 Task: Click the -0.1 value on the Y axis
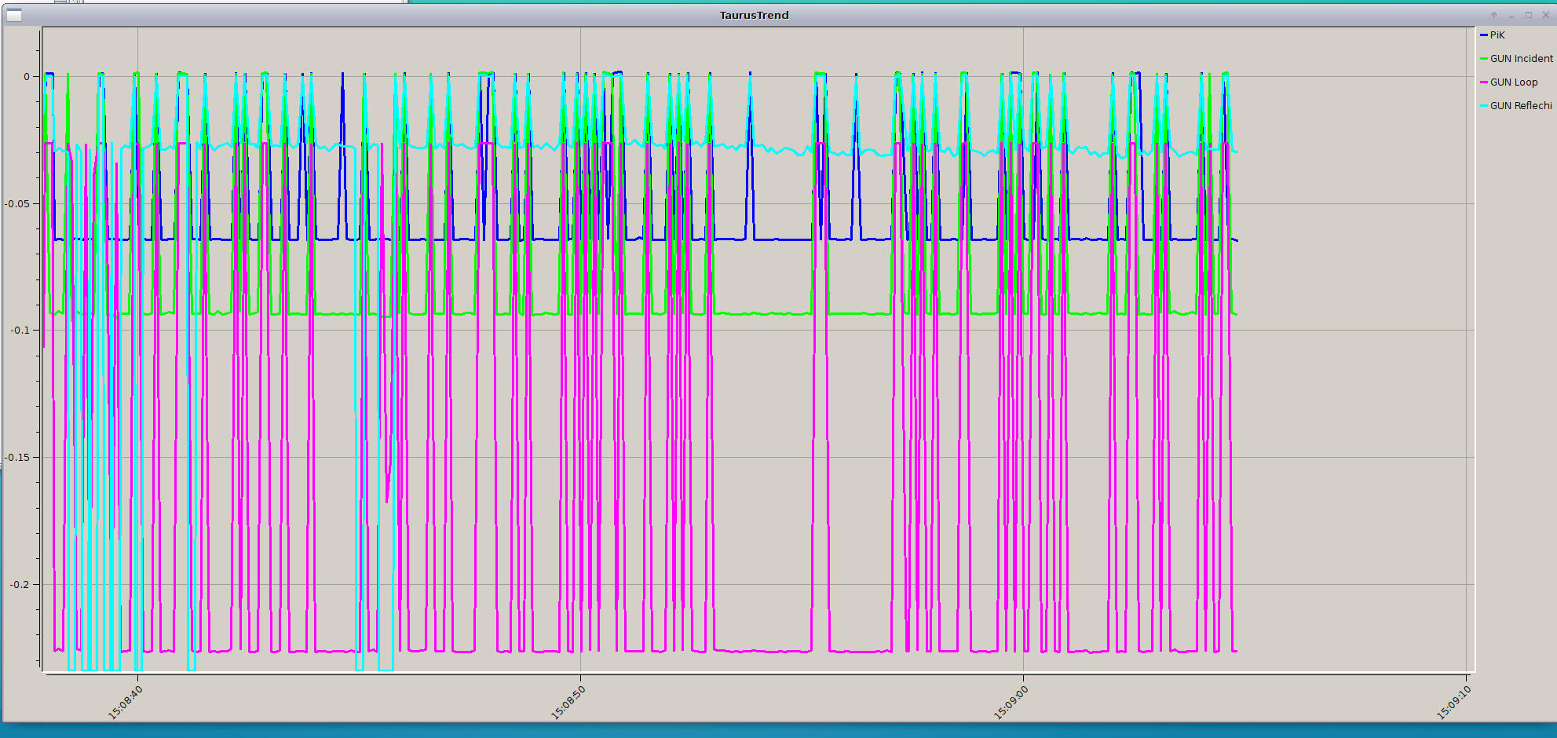[x=20, y=331]
